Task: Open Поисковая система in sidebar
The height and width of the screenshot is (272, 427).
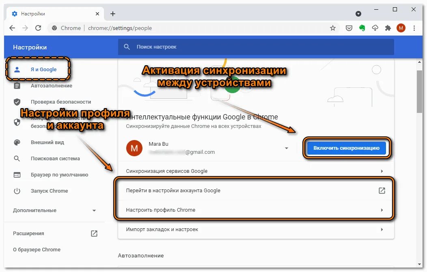Action: [55, 159]
